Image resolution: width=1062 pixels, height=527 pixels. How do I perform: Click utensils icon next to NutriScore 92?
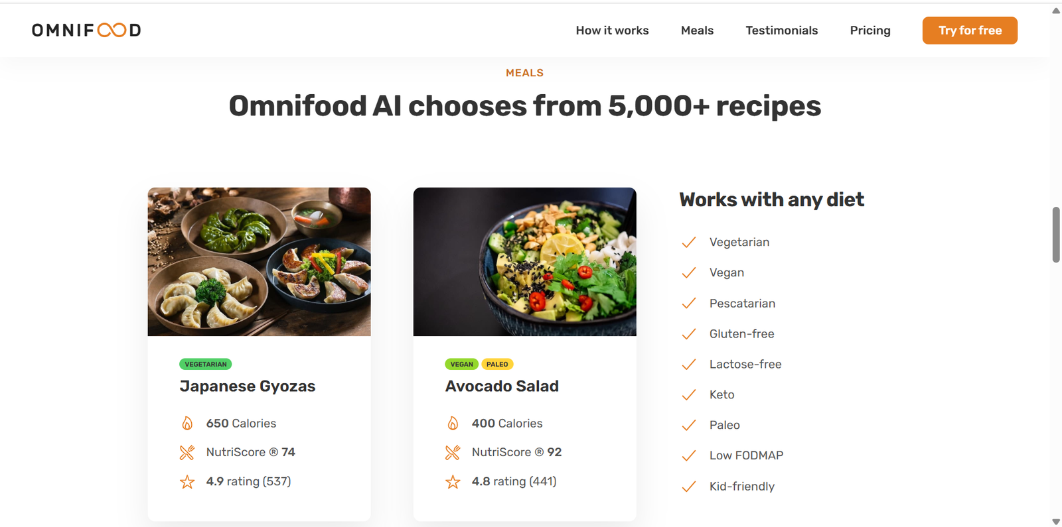[x=453, y=453]
